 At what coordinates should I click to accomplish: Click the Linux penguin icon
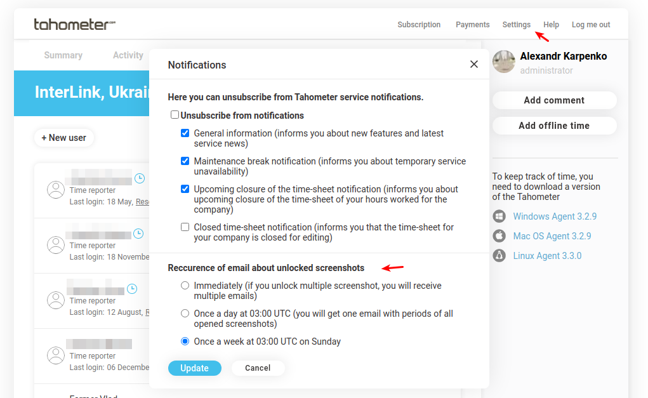(x=499, y=255)
